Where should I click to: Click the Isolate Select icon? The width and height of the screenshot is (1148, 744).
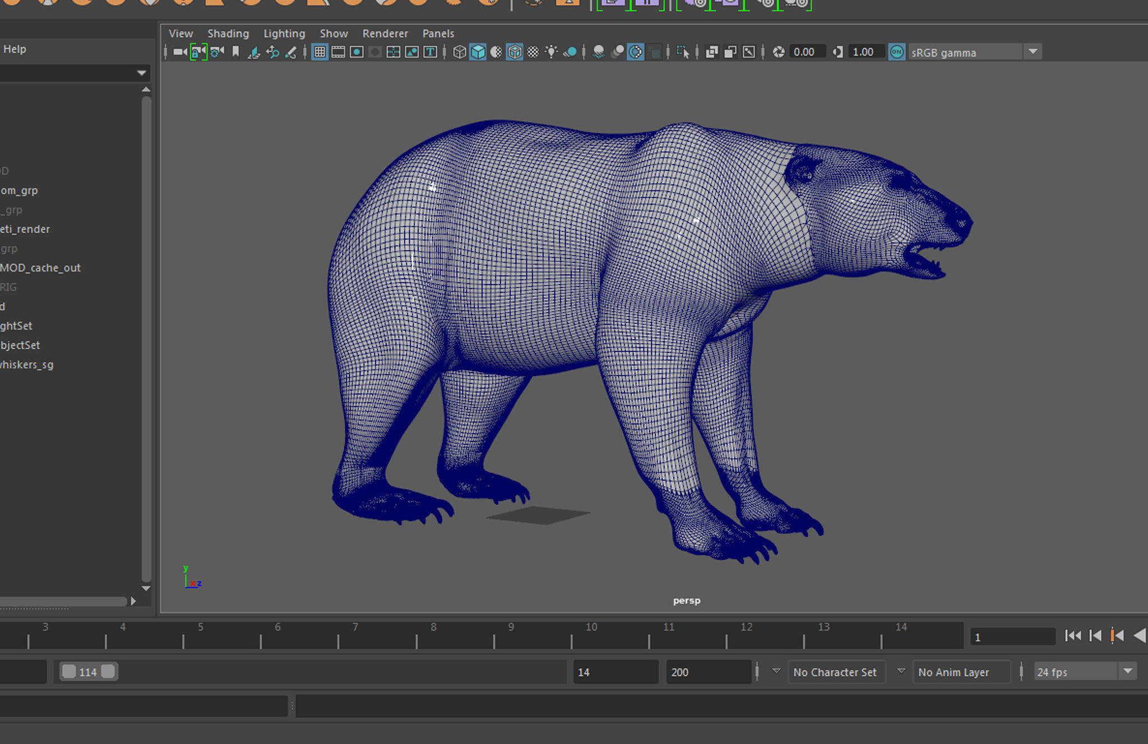[683, 52]
